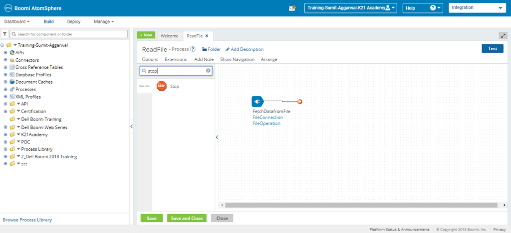Click the filter funnel icon in component explorer
The image size is (511, 233).
[x=5, y=34]
